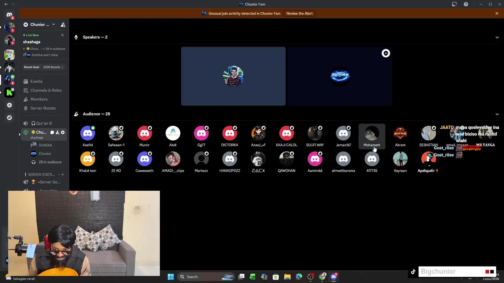Open Discord direct messages home icon

tap(9, 15)
